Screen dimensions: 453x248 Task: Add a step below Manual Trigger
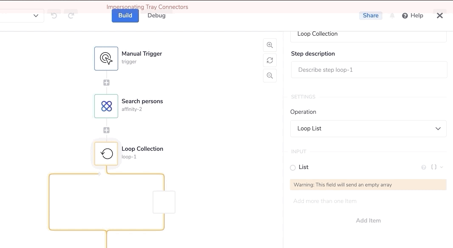pyautogui.click(x=107, y=83)
